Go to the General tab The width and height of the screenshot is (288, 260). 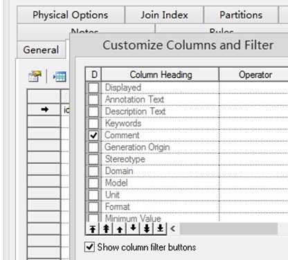(41, 50)
